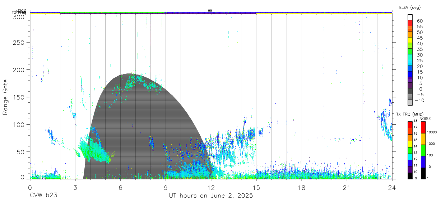Click the '6' hour tick label
The height and width of the screenshot is (203, 441).
tap(120, 187)
